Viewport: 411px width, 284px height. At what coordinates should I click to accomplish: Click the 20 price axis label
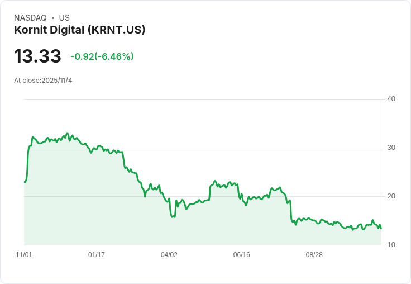coord(391,196)
